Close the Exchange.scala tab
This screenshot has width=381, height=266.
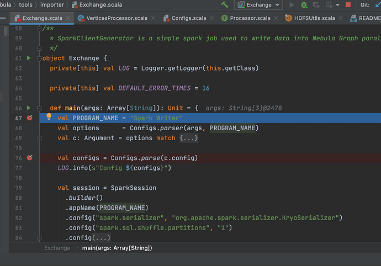68,18
